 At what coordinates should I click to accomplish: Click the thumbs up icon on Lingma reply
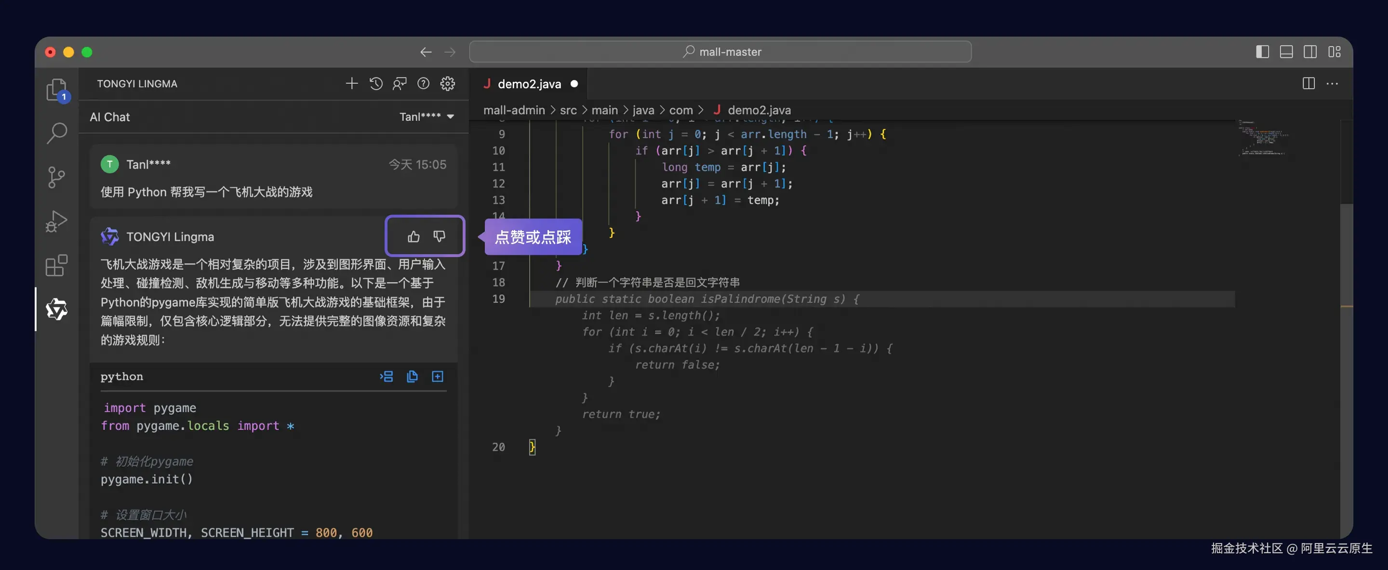pos(414,236)
